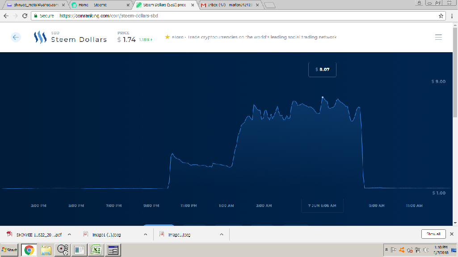Close the downloads bar
The image size is (458, 257).
click(452, 234)
